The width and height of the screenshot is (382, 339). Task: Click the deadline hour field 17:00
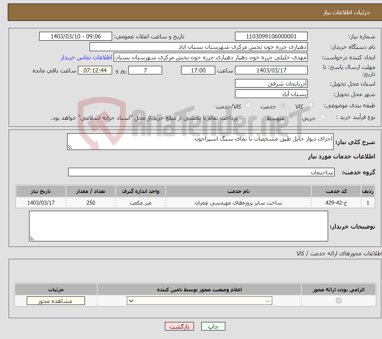[198, 71]
